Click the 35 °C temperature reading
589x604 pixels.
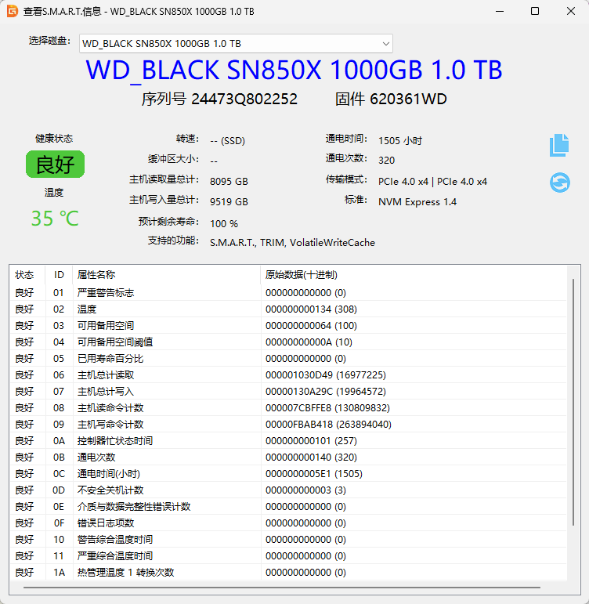tap(55, 219)
